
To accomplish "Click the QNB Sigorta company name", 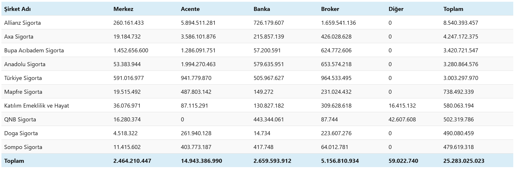I will pos(20,119).
